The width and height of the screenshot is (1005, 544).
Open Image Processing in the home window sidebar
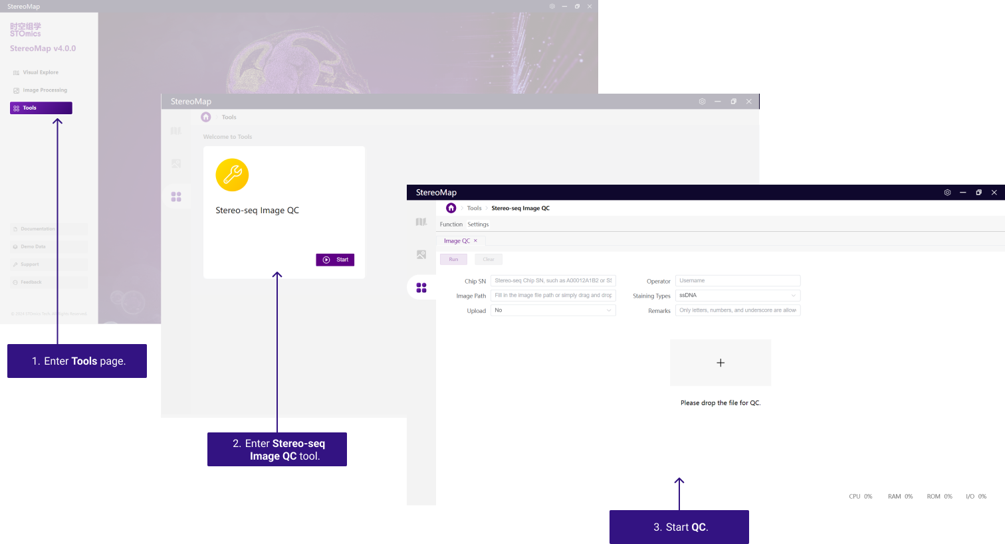[41, 90]
